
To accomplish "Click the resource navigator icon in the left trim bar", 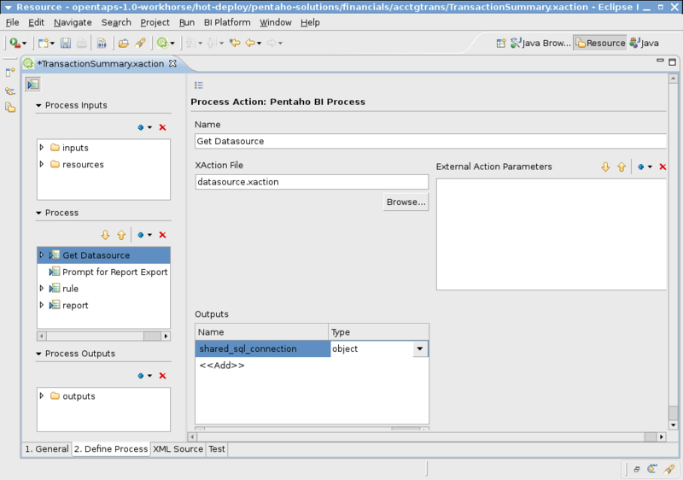I will 10,107.
